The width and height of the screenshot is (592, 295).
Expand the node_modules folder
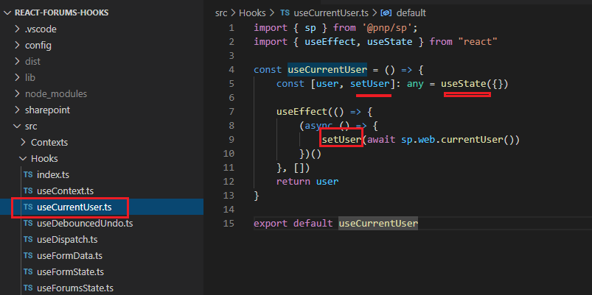click(55, 93)
